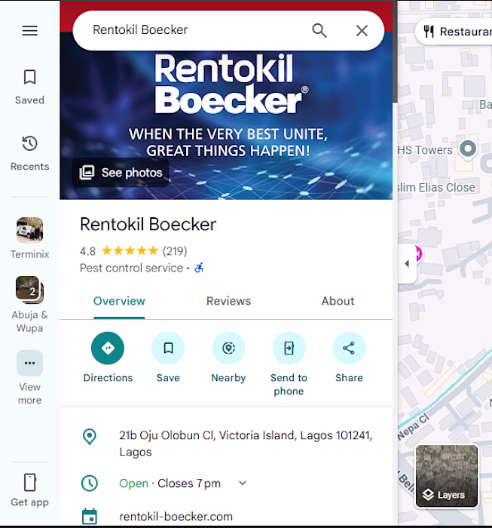Click the Nearby icon button
Image resolution: width=492 pixels, height=528 pixels.
pyautogui.click(x=228, y=348)
